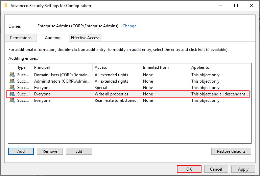Click the Applies to column header
The width and height of the screenshot is (260, 176).
click(220, 67)
